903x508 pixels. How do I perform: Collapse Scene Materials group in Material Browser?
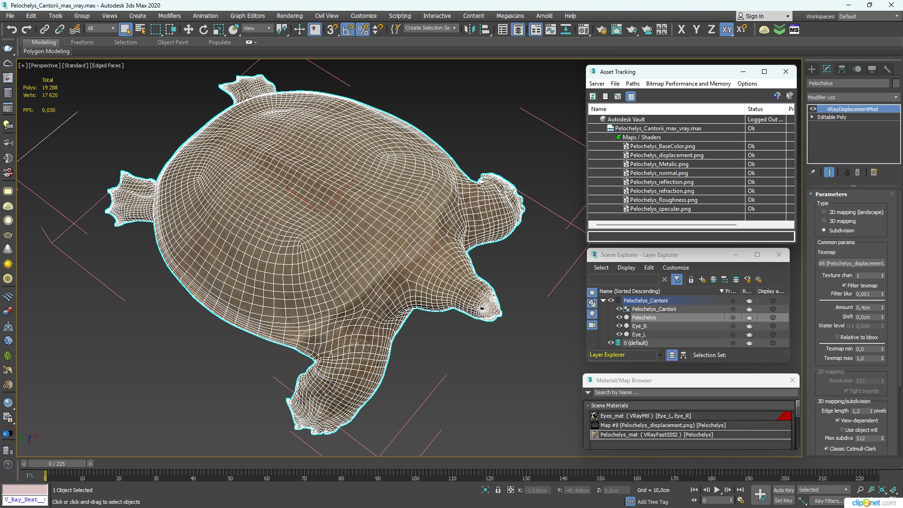click(x=587, y=405)
